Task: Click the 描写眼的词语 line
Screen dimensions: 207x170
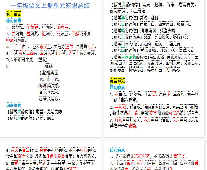Action: (143, 30)
